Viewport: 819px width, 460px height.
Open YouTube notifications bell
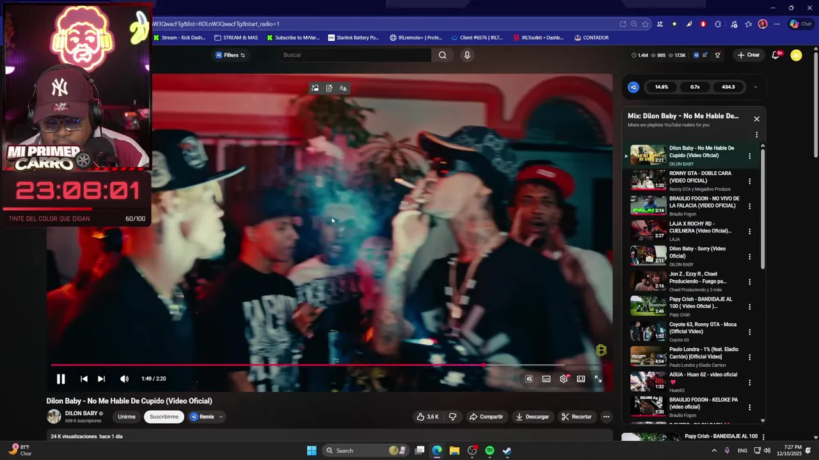pos(775,55)
